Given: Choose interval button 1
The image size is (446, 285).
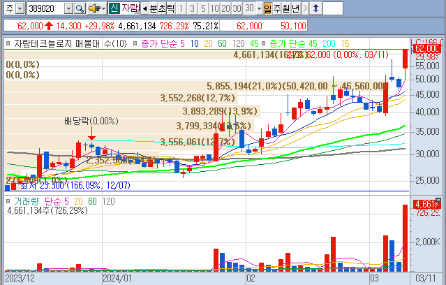Looking at the screenshot, I should pos(181,8).
